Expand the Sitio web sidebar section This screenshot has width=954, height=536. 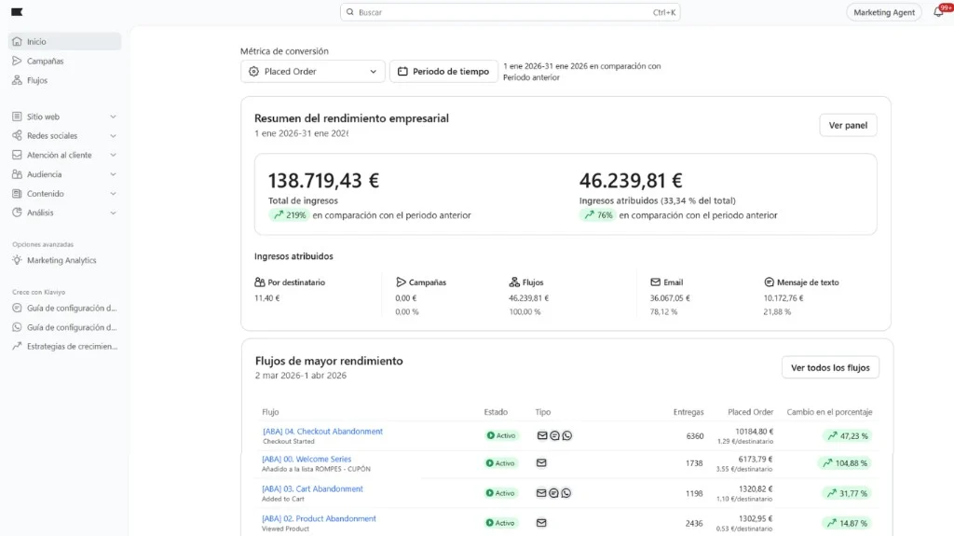point(113,117)
